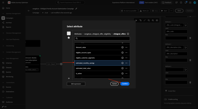Show info for eligible_customer_segments attribute
Image resolution: width=198 pixels, height=109 pixels.
pos(122,58)
